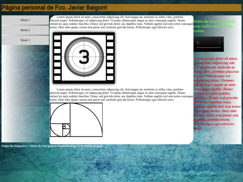Click the red italic Lorem ipsum paragraph

(217, 93)
